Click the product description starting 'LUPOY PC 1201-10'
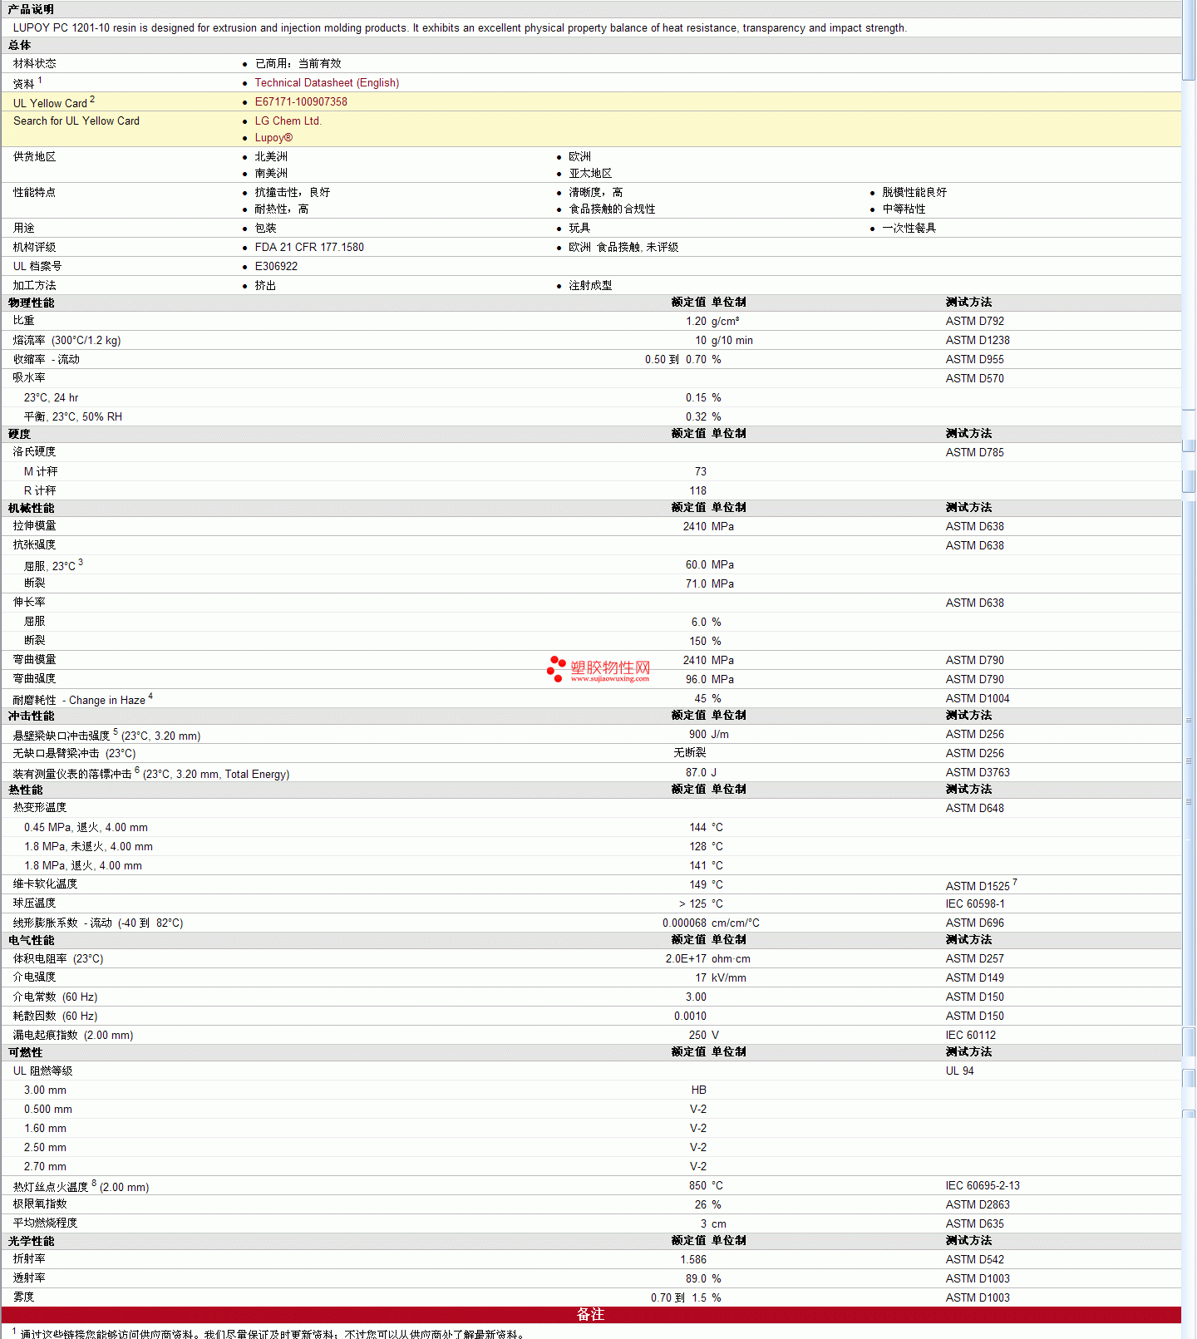This screenshot has height=1339, width=1197. pyautogui.click(x=460, y=28)
